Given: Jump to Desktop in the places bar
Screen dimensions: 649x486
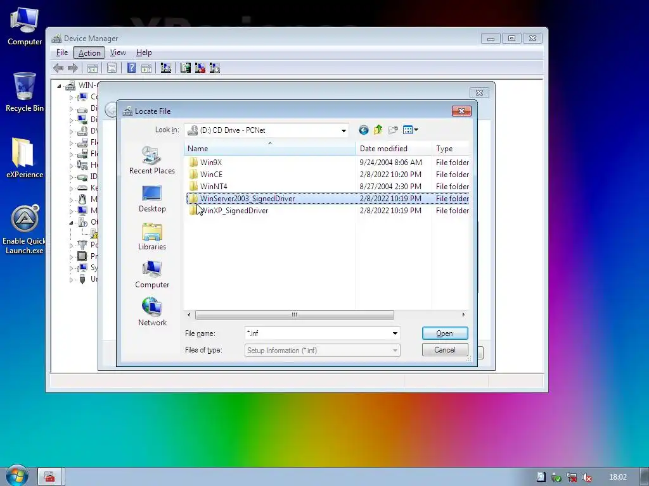Looking at the screenshot, I should click(152, 199).
